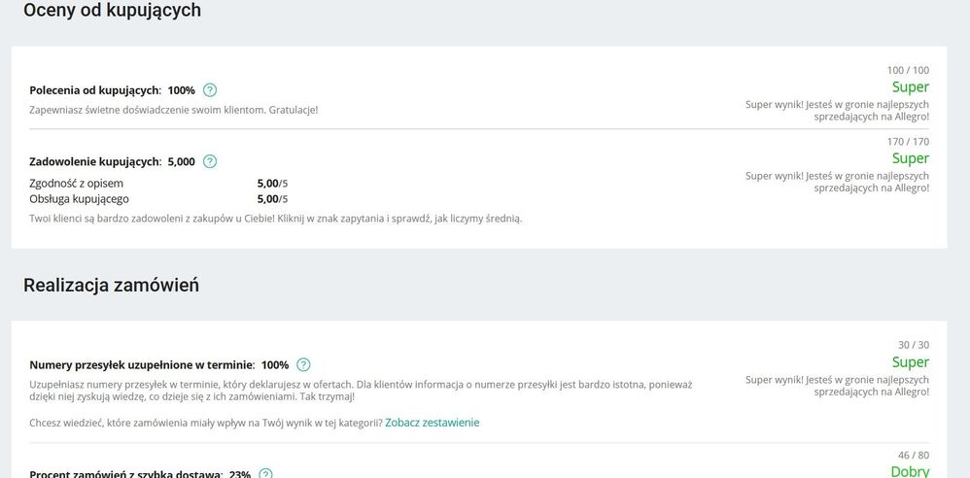
Task: Click the Super status under 30 / 30
Action: [911, 362]
